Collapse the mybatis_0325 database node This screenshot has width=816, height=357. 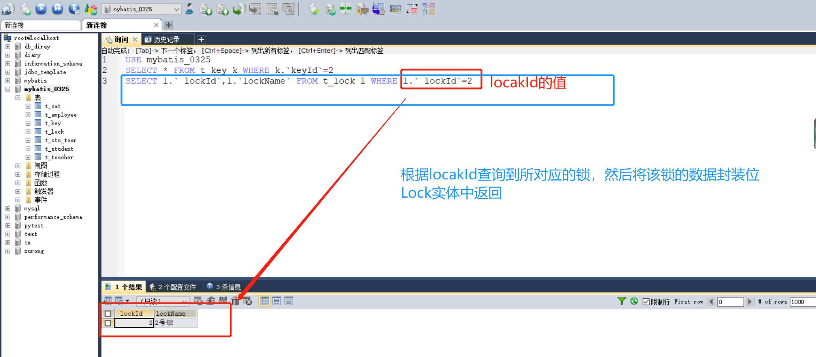pos(8,89)
